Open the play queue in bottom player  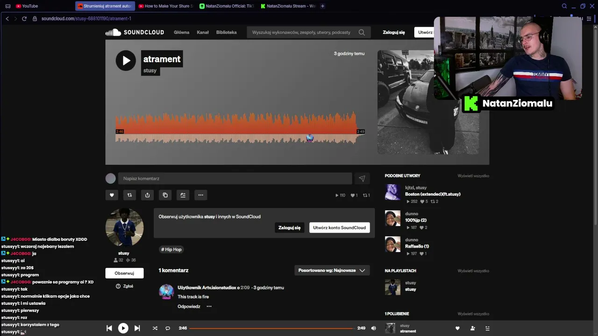click(487, 328)
